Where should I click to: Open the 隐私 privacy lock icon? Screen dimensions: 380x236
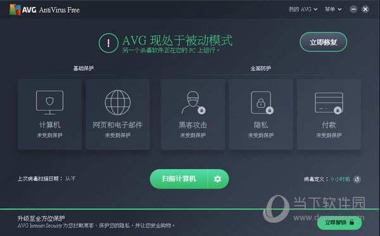262,103
